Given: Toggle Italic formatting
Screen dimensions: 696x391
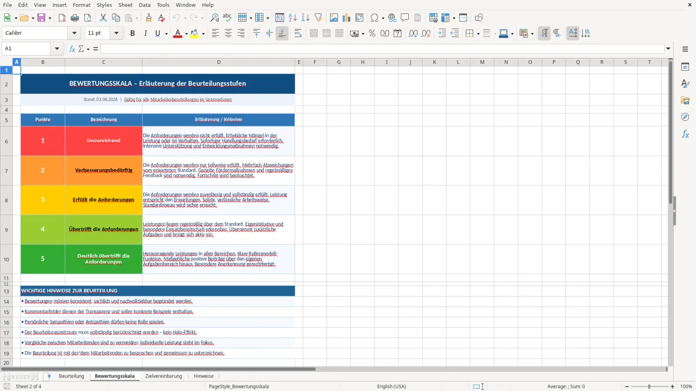Looking at the screenshot, I should pos(145,34).
